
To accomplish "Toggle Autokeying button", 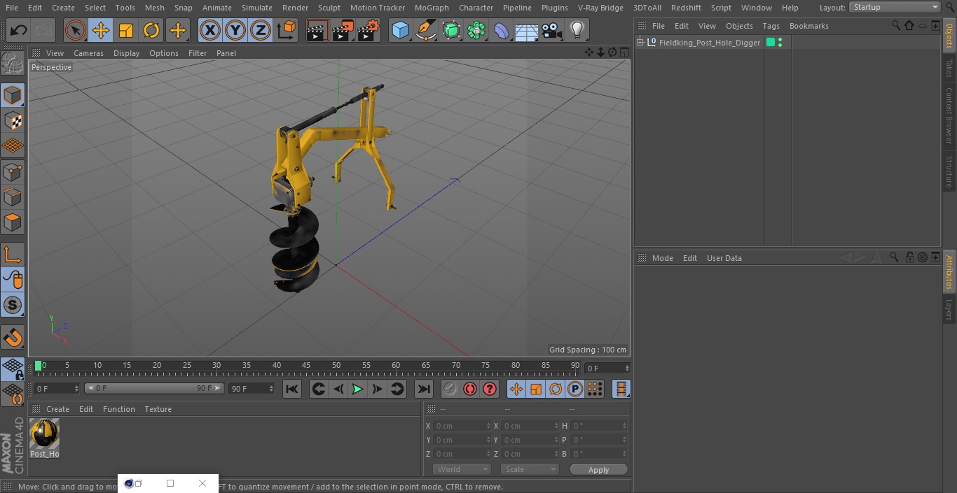I will pos(470,389).
